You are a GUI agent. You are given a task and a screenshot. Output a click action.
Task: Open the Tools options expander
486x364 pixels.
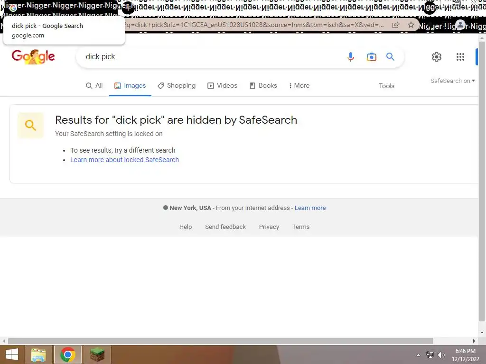pyautogui.click(x=386, y=86)
